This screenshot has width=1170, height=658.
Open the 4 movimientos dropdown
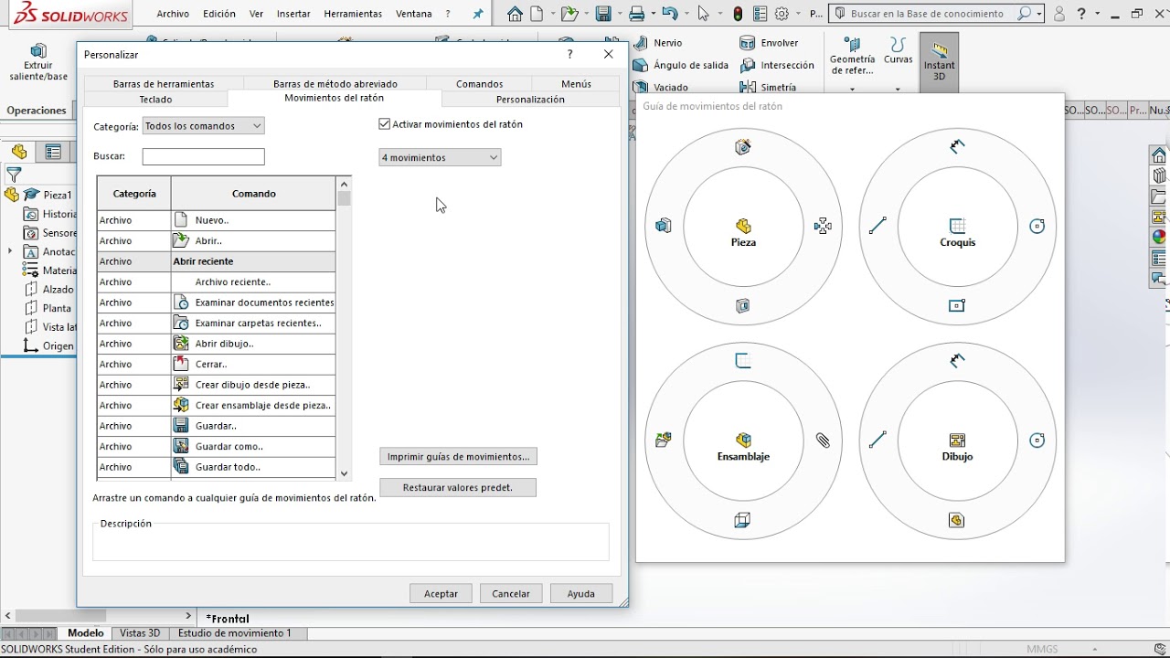(x=440, y=157)
